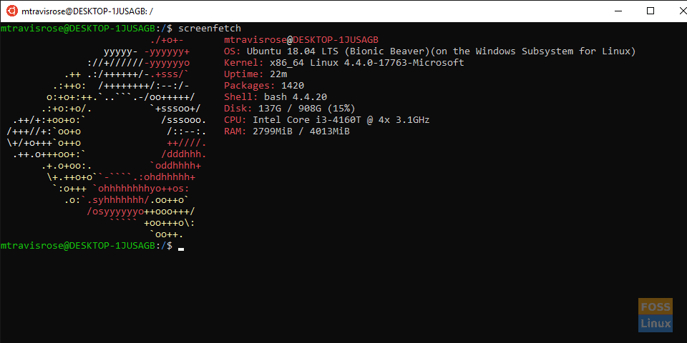Click the Ubuntu icon in the title bar
Viewport: 687px width, 343px height.
point(12,11)
